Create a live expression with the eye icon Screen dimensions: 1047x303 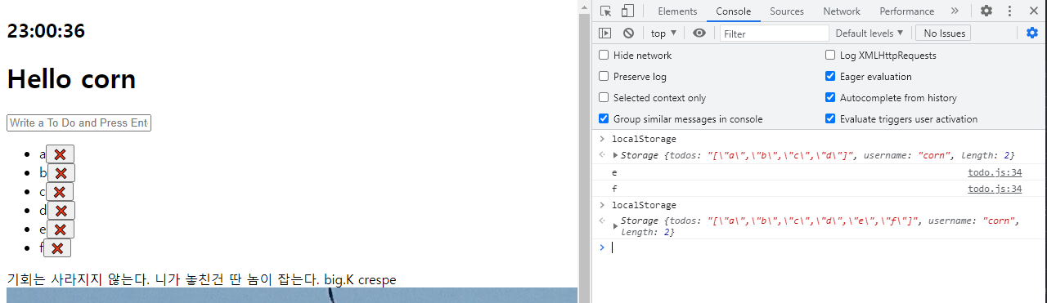pos(699,33)
